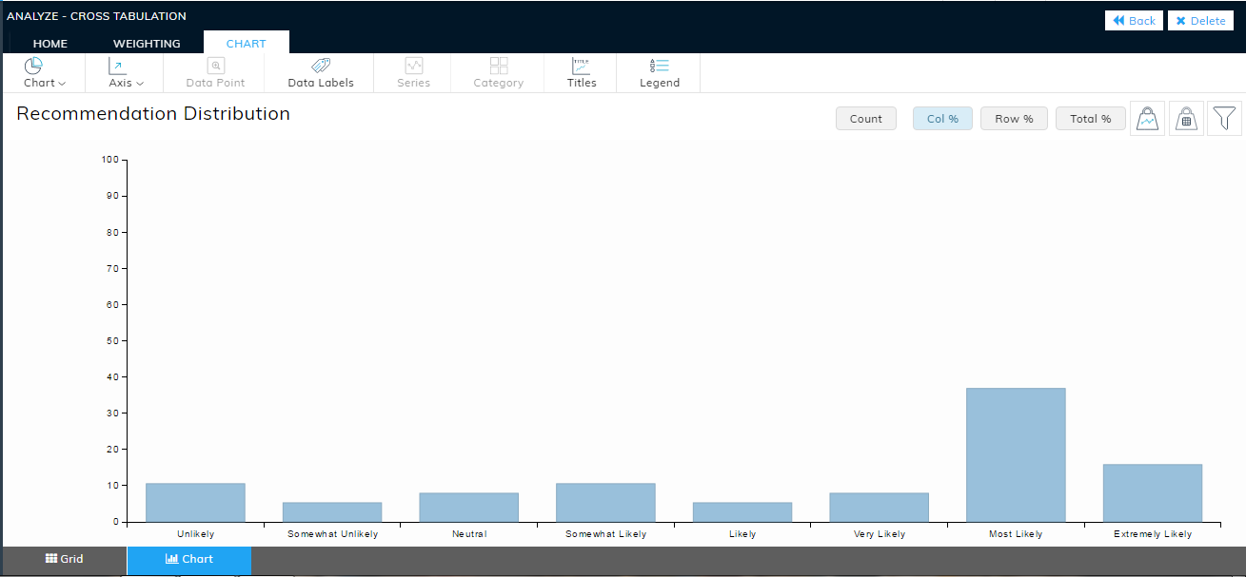This screenshot has width=1246, height=577.
Task: Click the Series waveform icon
Action: 414,66
